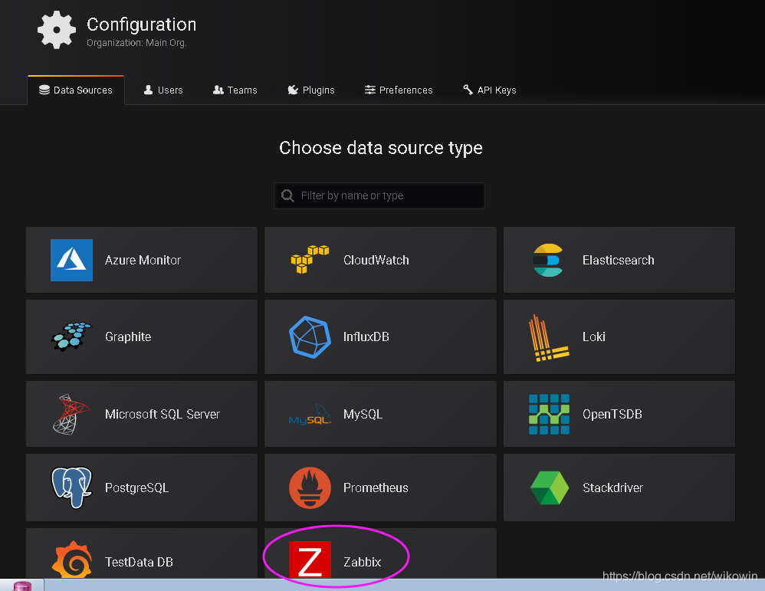Click the Prometheus torch icon
765x591 pixels.
coord(310,488)
